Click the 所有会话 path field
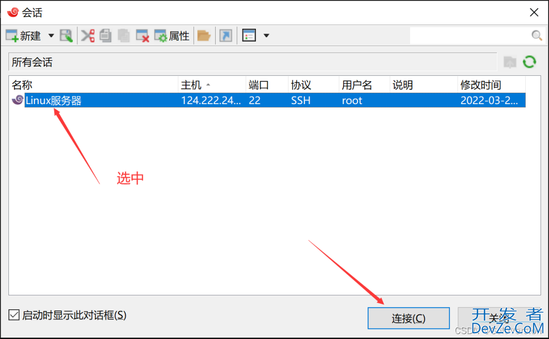The height and width of the screenshot is (339, 549). [x=252, y=62]
